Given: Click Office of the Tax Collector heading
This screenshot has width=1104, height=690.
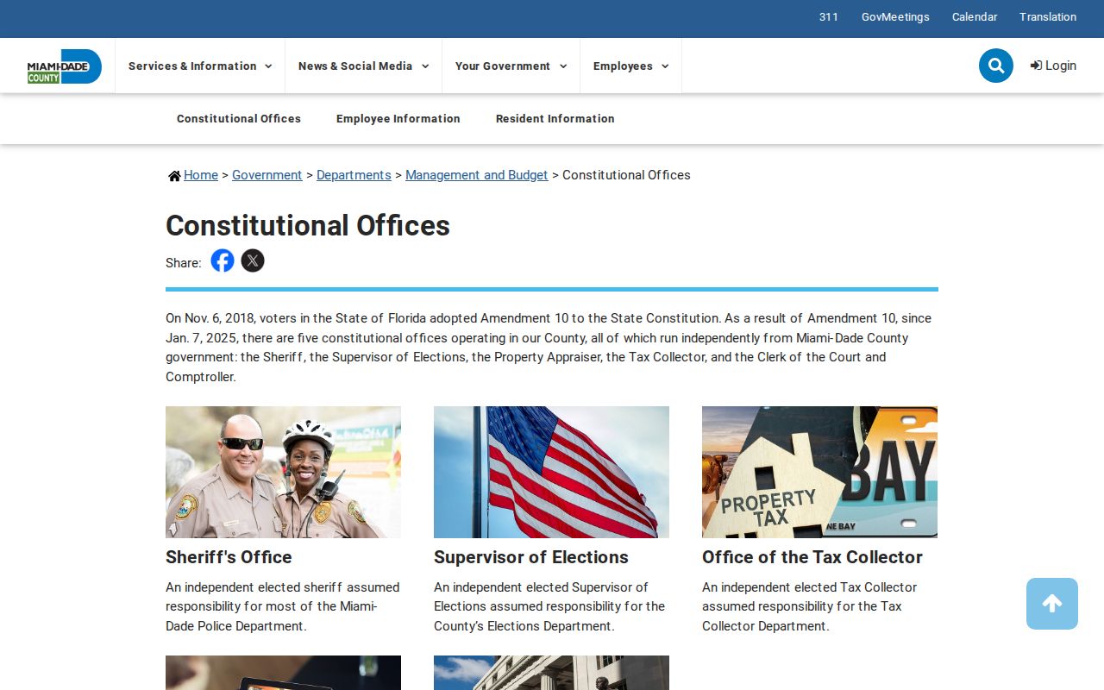Looking at the screenshot, I should coord(812,557).
